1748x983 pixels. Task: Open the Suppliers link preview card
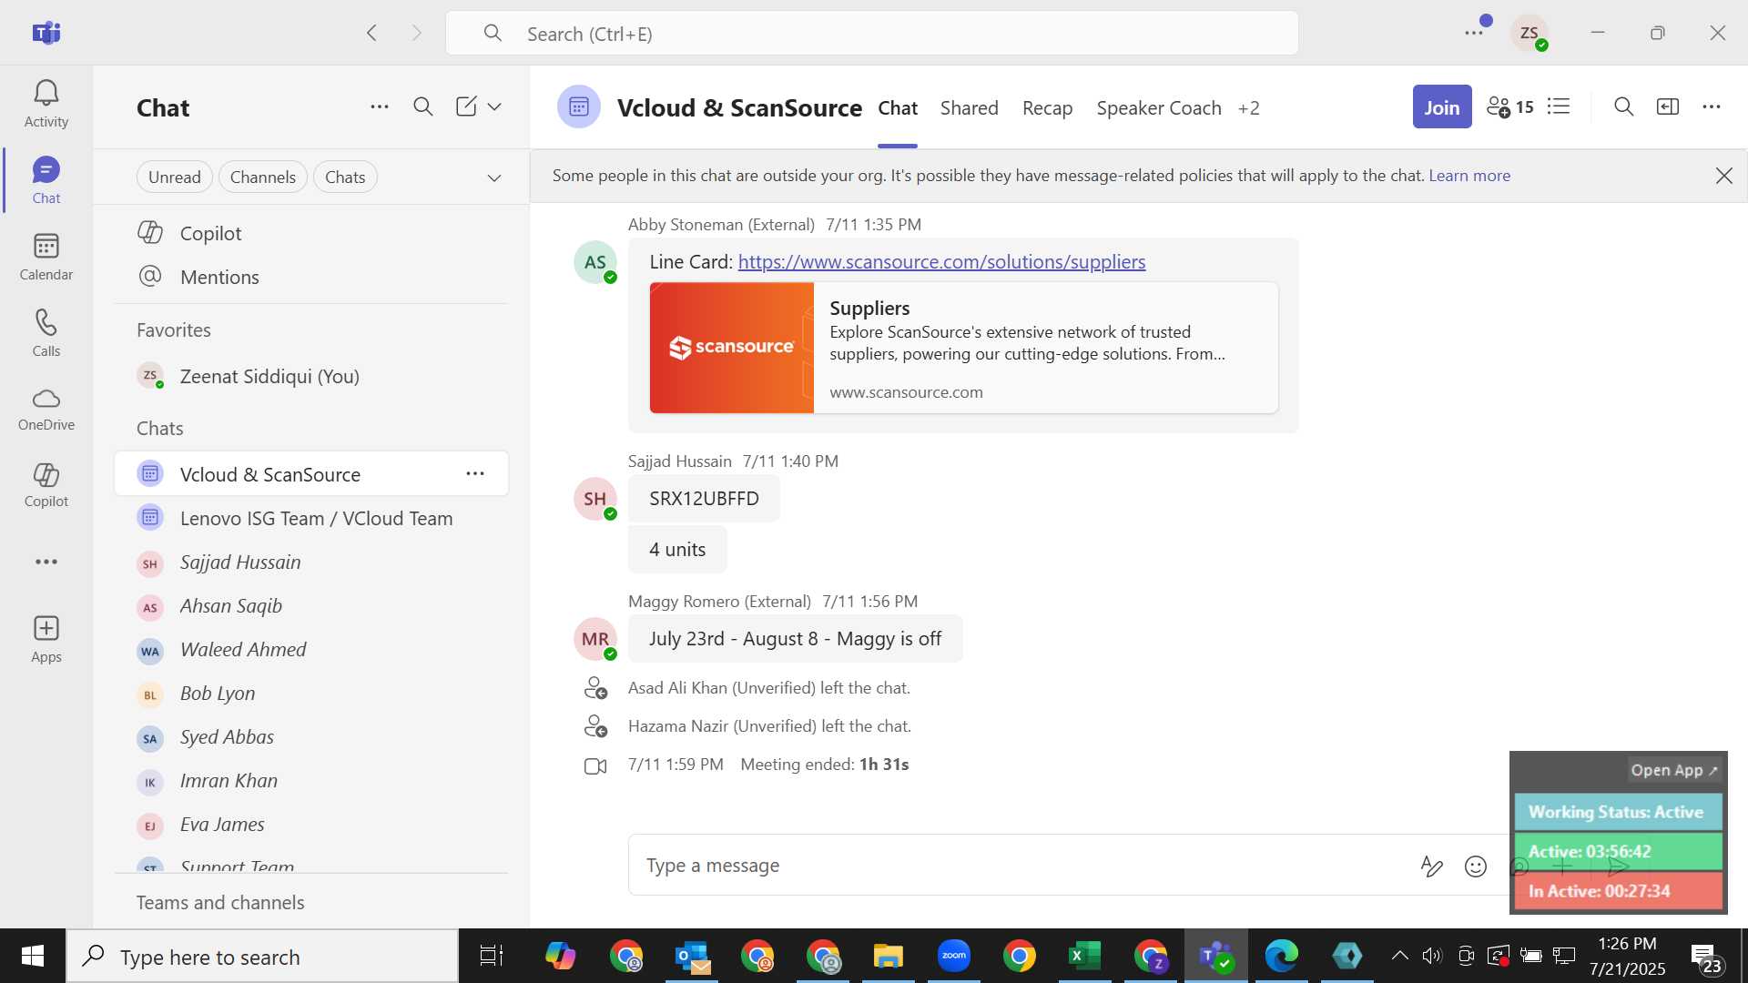click(964, 348)
